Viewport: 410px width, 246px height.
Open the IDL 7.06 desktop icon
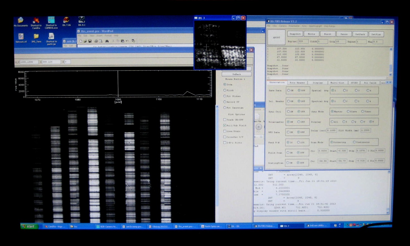point(66,21)
